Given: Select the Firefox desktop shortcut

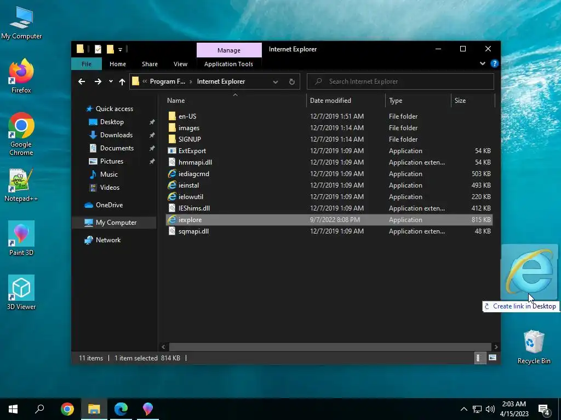Looking at the screenshot, I should (x=21, y=75).
